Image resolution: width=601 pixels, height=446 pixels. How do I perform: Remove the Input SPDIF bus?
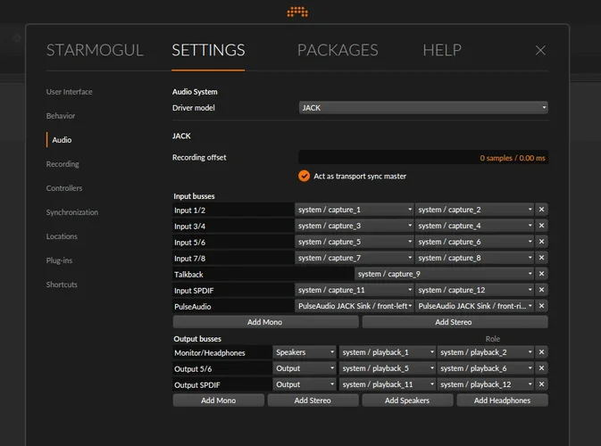tap(542, 290)
